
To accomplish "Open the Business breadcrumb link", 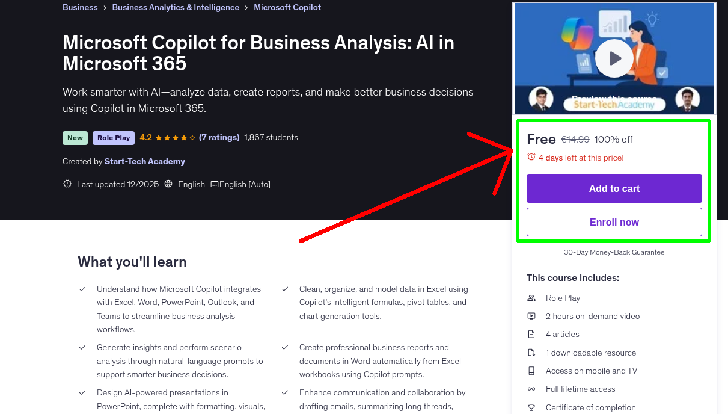I will pos(80,7).
